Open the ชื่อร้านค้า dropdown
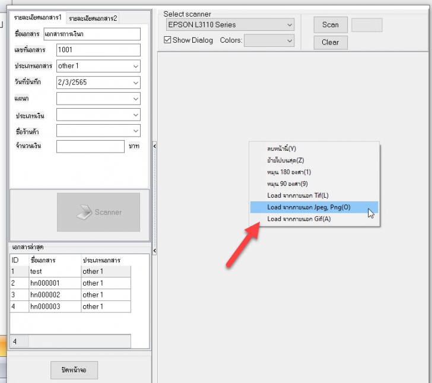432x383 pixels. pyautogui.click(x=98, y=131)
